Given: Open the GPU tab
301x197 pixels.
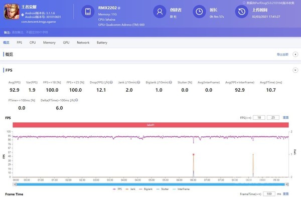Looking at the screenshot, I should pos(66,43).
